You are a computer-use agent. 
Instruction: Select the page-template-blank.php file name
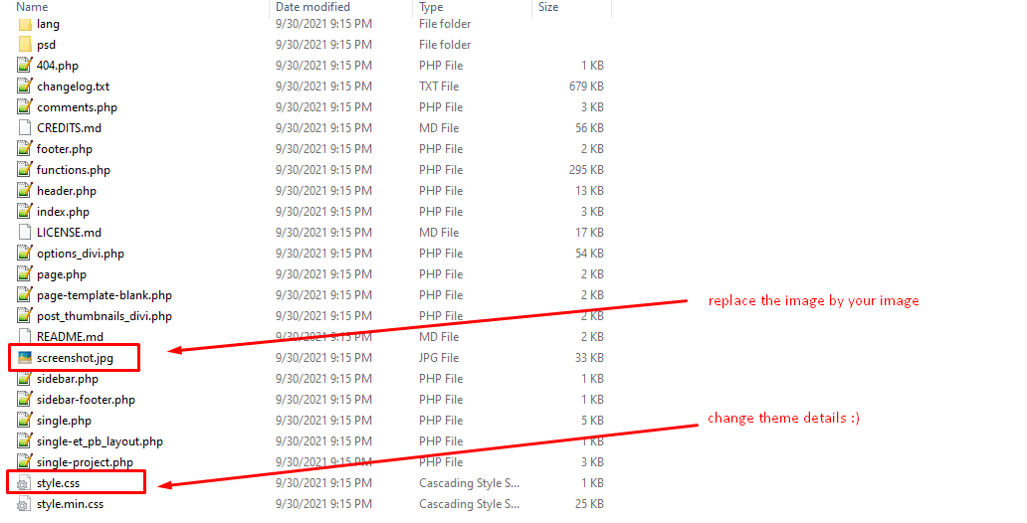[x=104, y=296]
